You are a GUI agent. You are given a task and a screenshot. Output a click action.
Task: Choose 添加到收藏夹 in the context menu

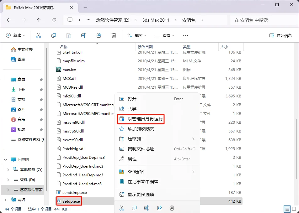(x=157, y=129)
